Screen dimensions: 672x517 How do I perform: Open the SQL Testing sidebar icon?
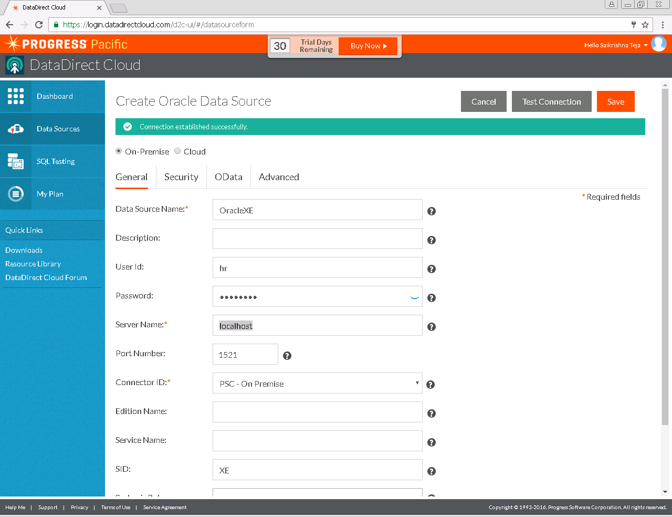click(16, 161)
